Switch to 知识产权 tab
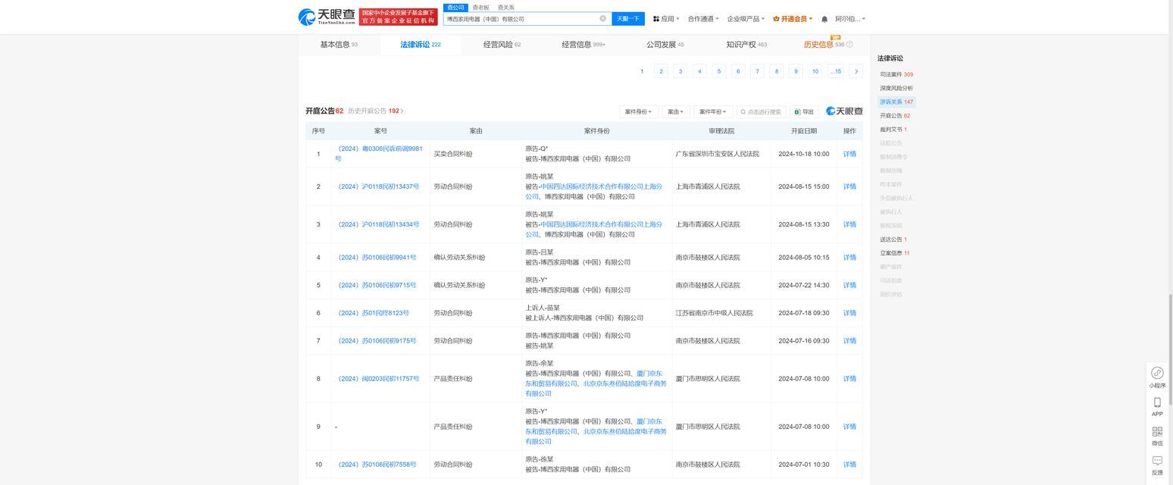1173x485 pixels. [746, 45]
